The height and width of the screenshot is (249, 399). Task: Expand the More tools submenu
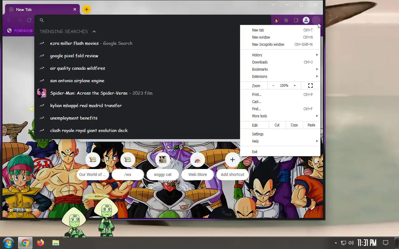(x=280, y=116)
